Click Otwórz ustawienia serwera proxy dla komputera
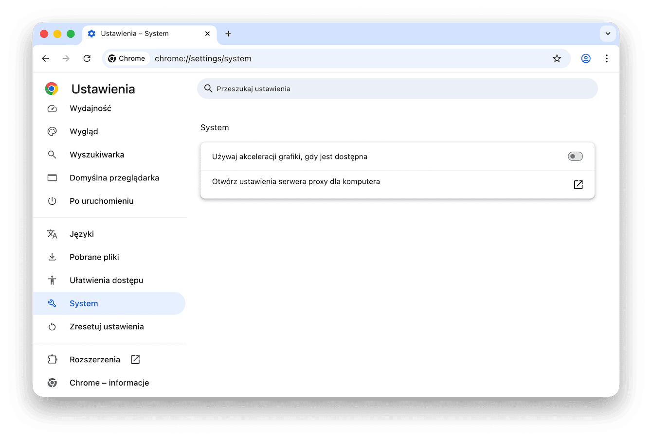Viewport: 652px width, 440px height. (296, 181)
